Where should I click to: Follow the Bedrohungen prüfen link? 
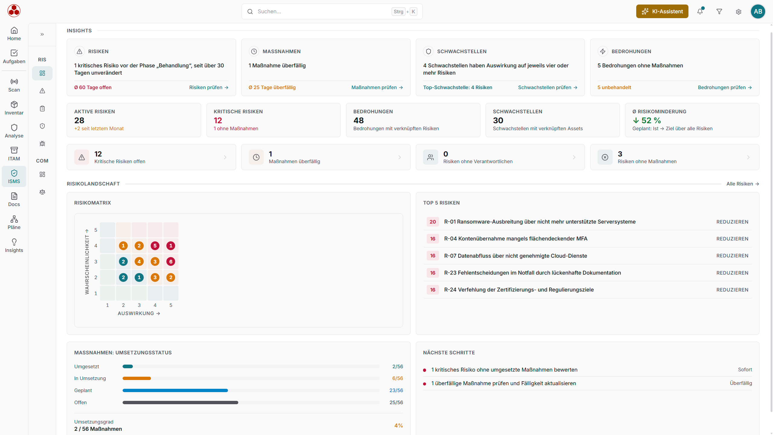[x=725, y=87]
